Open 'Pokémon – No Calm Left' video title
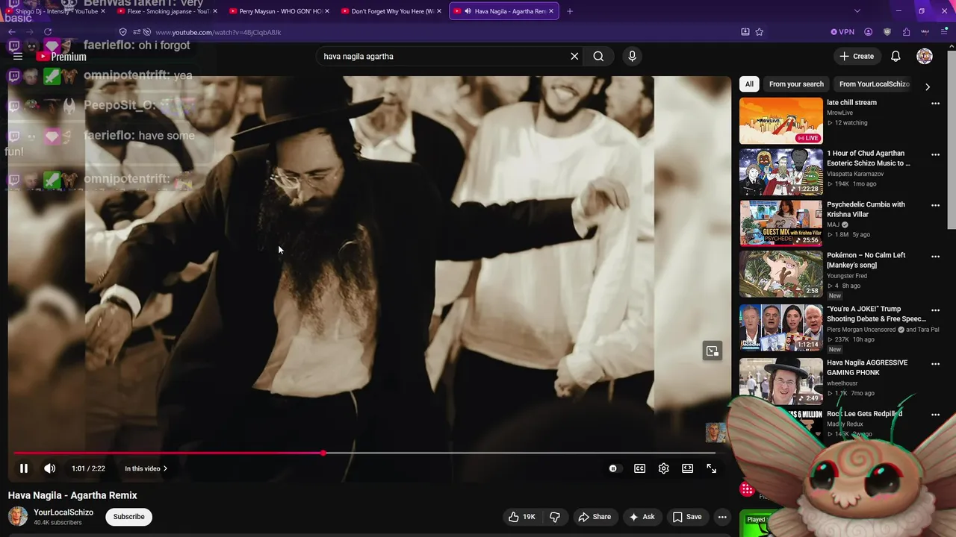This screenshot has height=537, width=956. click(x=866, y=260)
